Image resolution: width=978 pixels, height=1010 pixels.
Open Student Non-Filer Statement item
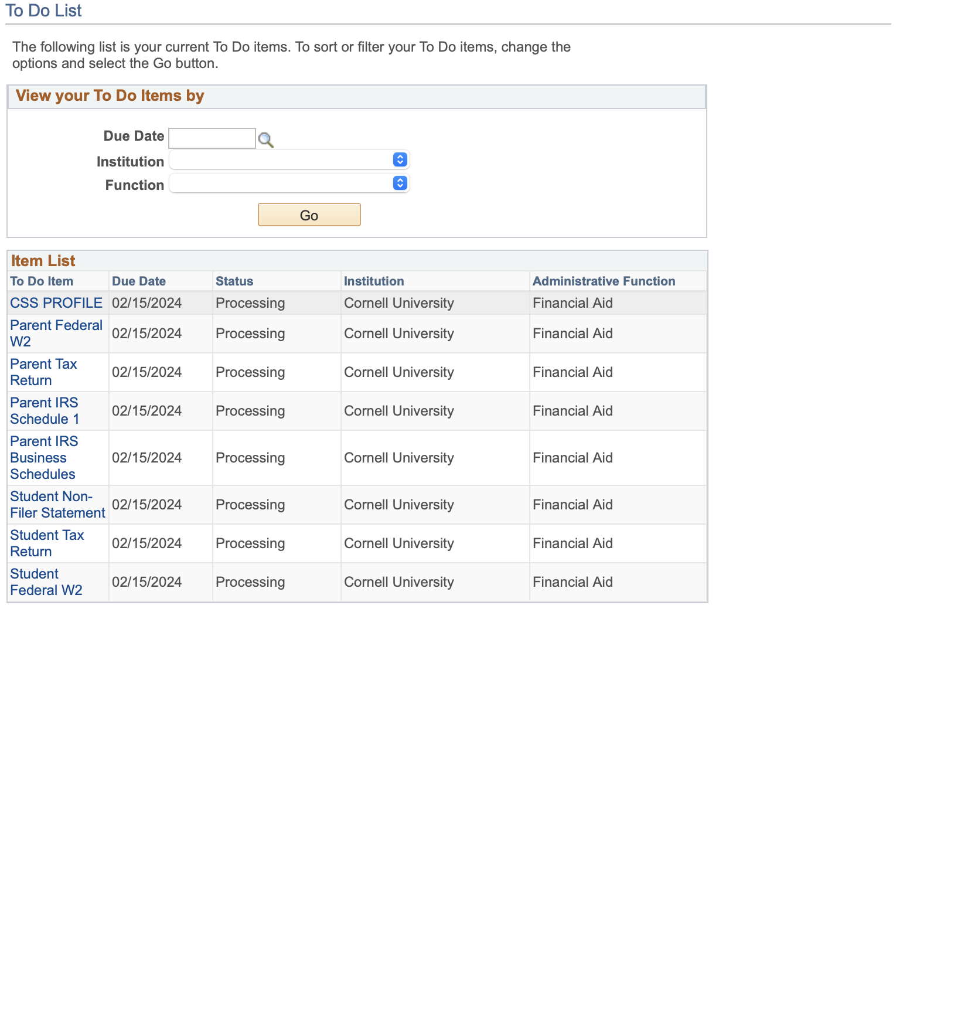(x=57, y=505)
